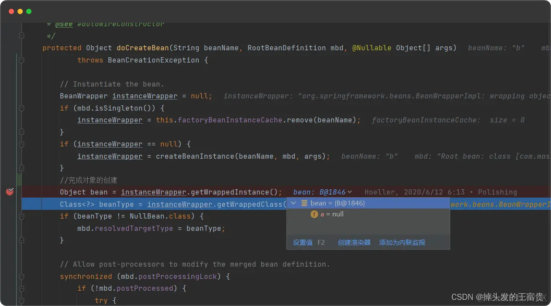The width and height of the screenshot is (551, 306).
Task: Click 'RootBeanDefinition' in the method signature
Action: coord(286,48)
